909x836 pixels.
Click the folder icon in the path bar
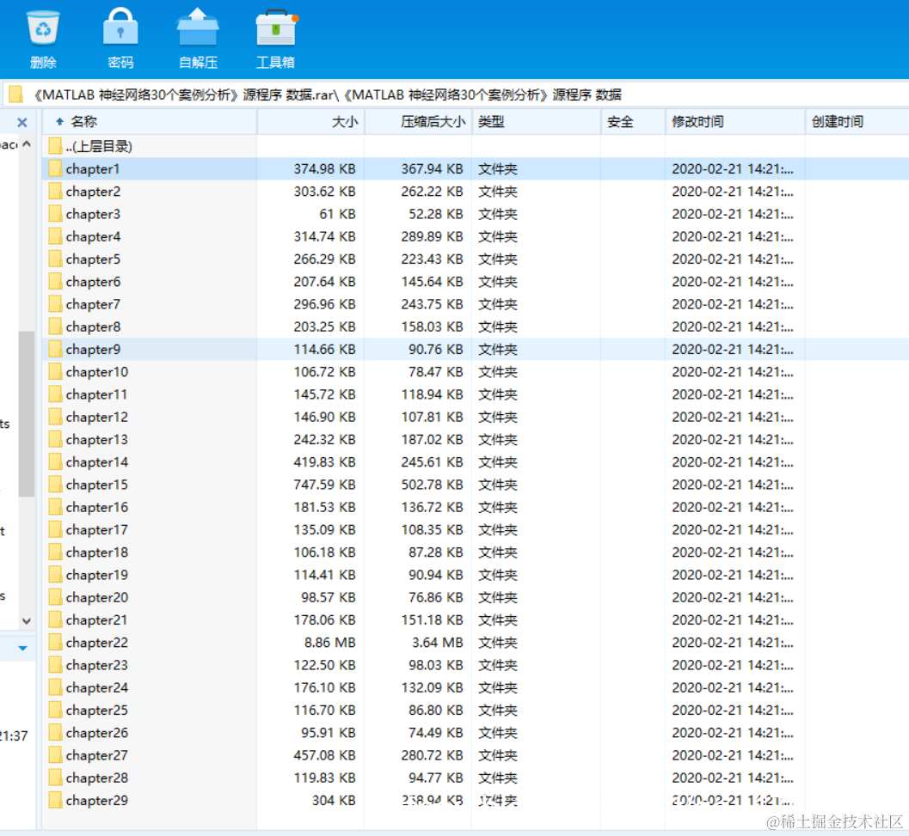coord(15,94)
